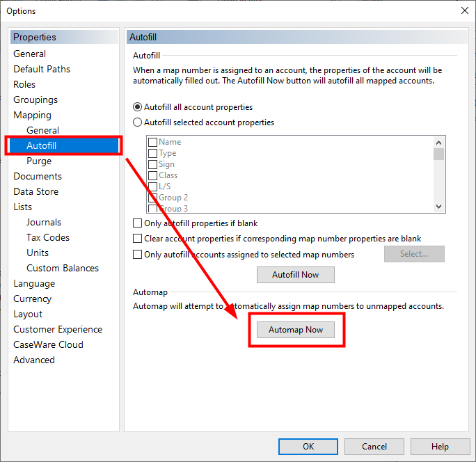Image resolution: width=476 pixels, height=462 pixels.
Task: Open the Groupings page
Action: (35, 99)
